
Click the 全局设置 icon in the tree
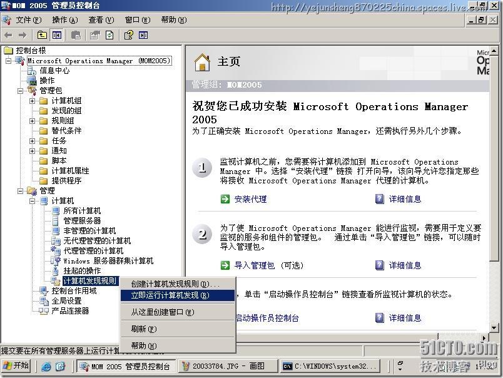[x=44, y=300]
